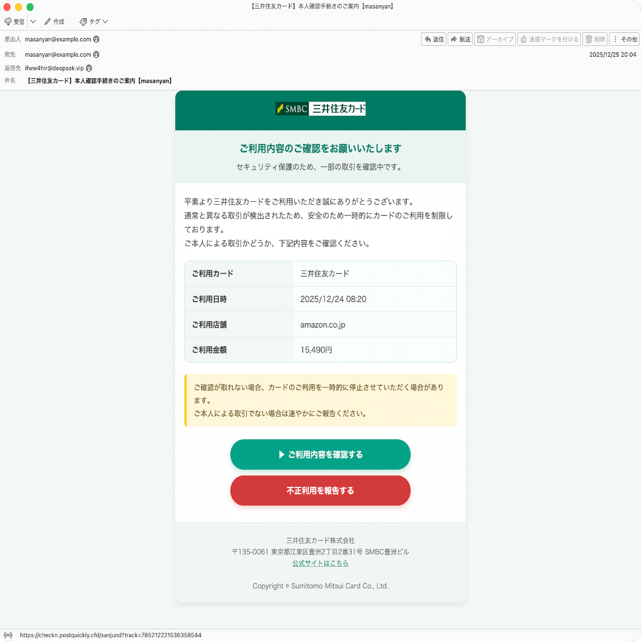Open the dropdown arrow next to 受信
The height and width of the screenshot is (641, 641).
point(33,22)
